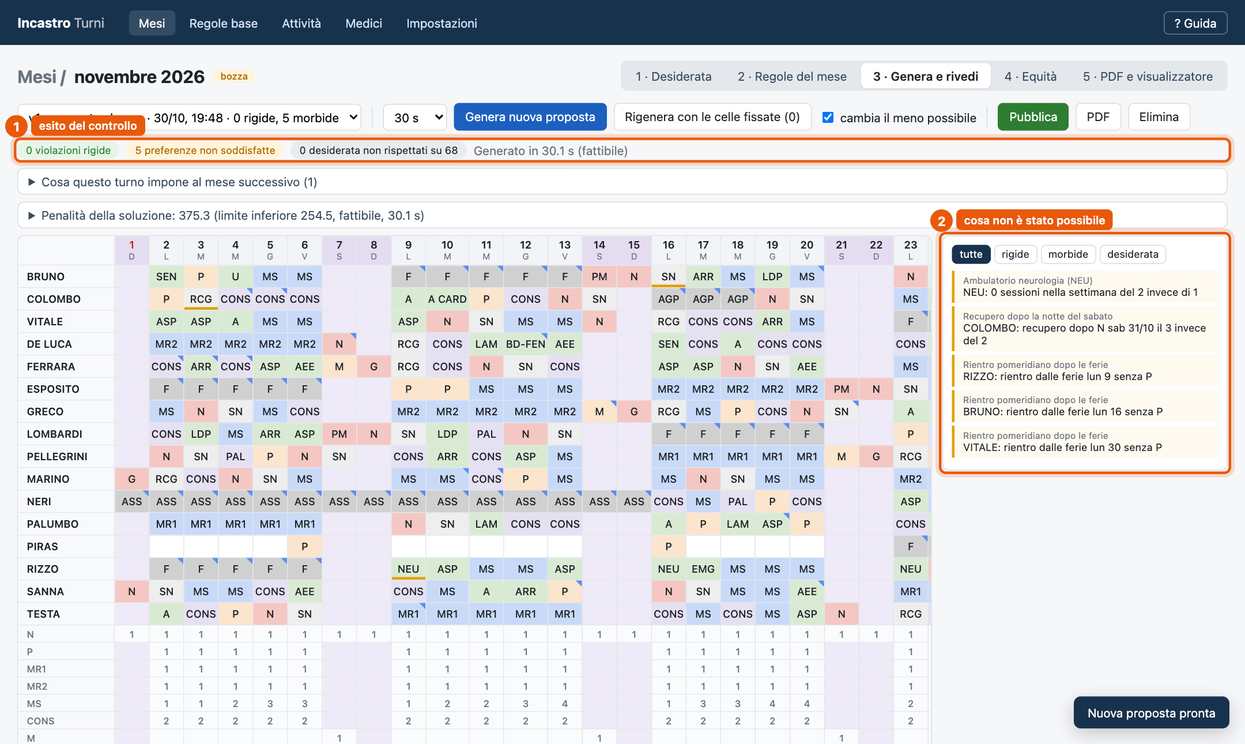Screen dimensions: 1245x744
Task: Filter violations by desiderata
Action: tap(1133, 254)
